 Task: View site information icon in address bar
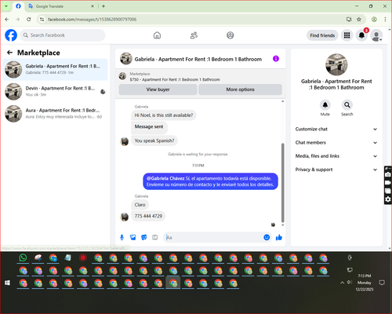click(x=42, y=20)
